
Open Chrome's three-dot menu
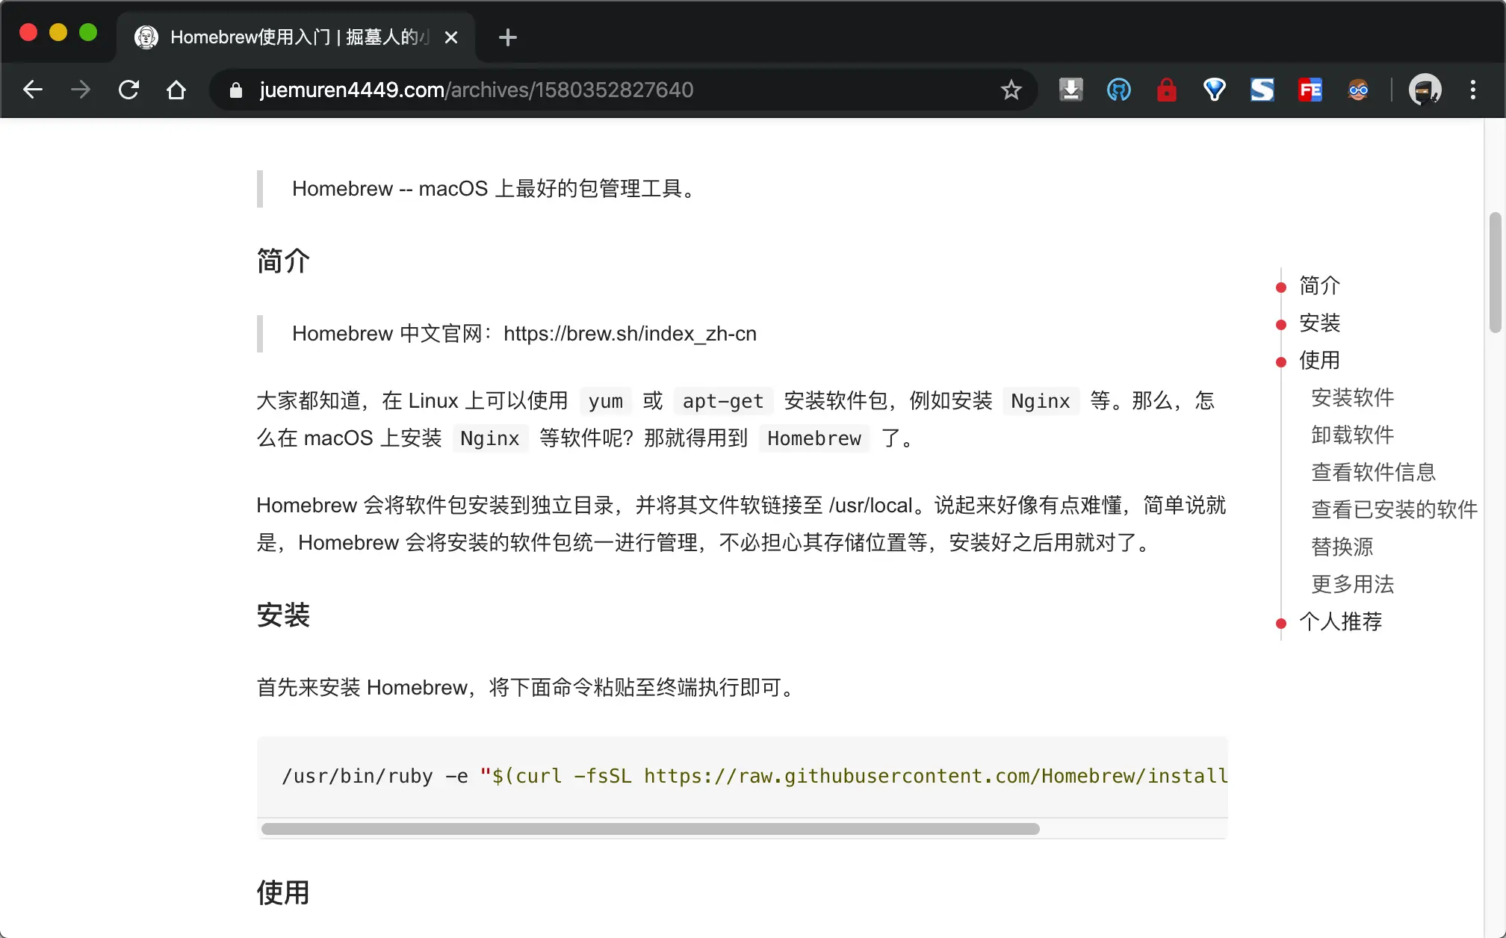pos(1472,90)
